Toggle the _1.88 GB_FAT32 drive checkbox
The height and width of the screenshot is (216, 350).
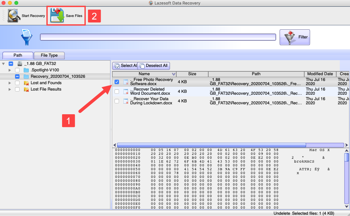click(11, 64)
